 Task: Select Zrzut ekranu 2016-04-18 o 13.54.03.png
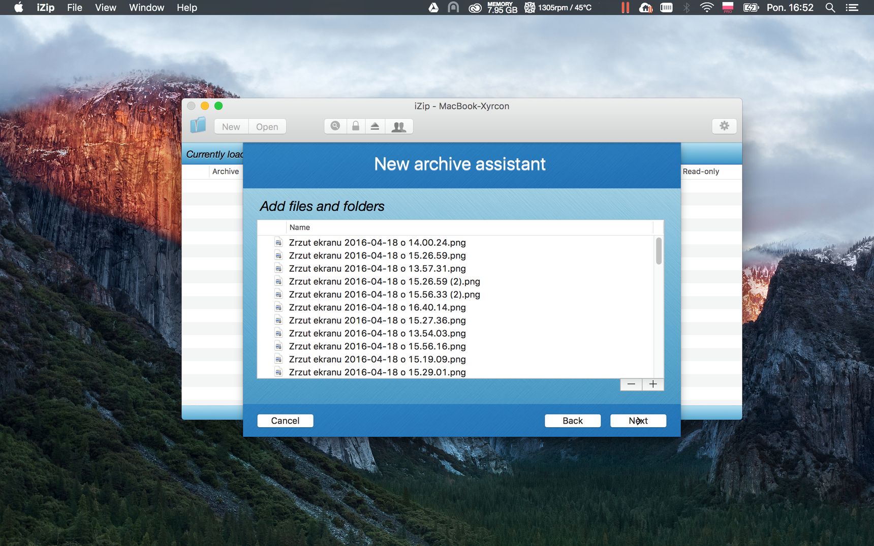378,333
